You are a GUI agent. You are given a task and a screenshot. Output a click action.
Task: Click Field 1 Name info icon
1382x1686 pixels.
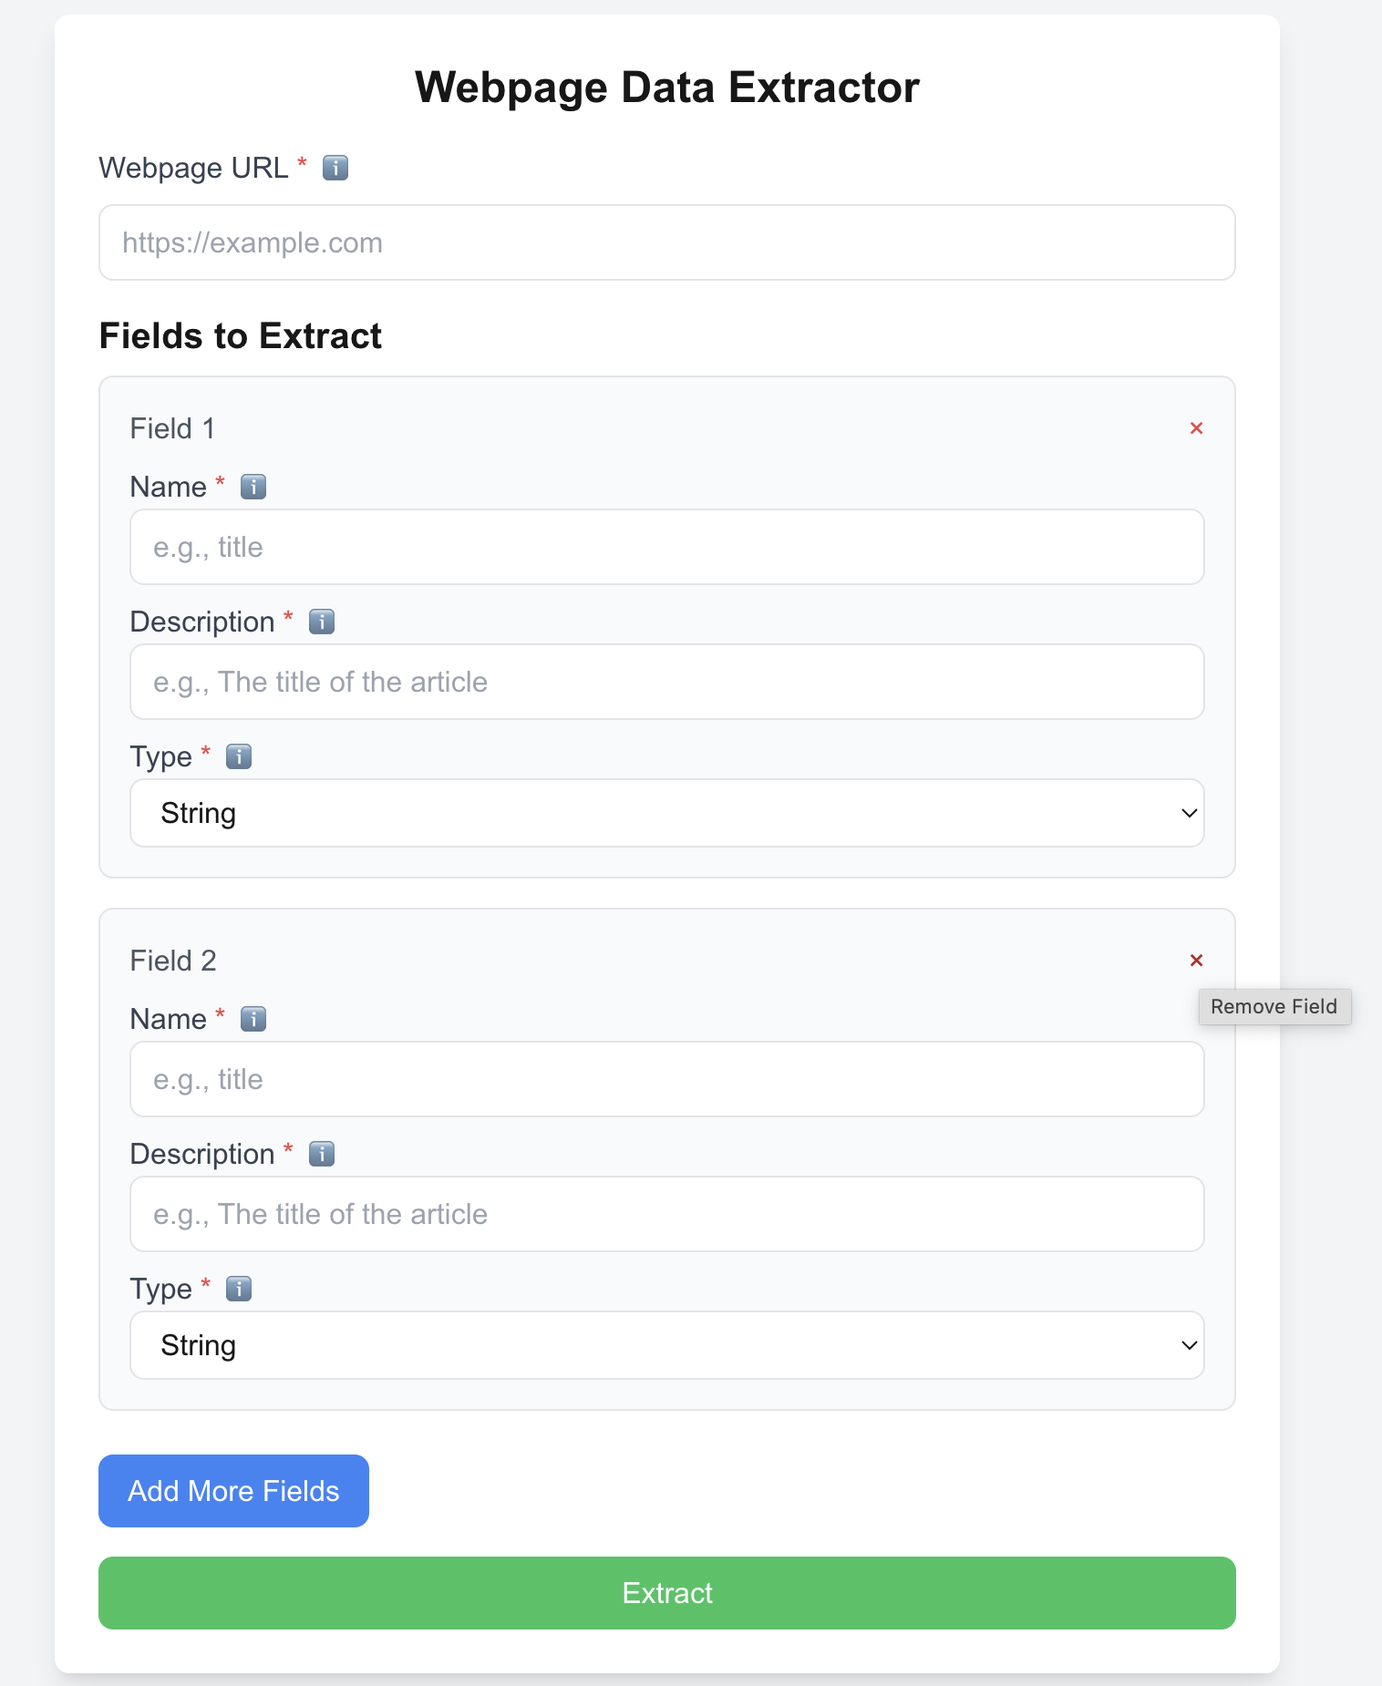253,488
